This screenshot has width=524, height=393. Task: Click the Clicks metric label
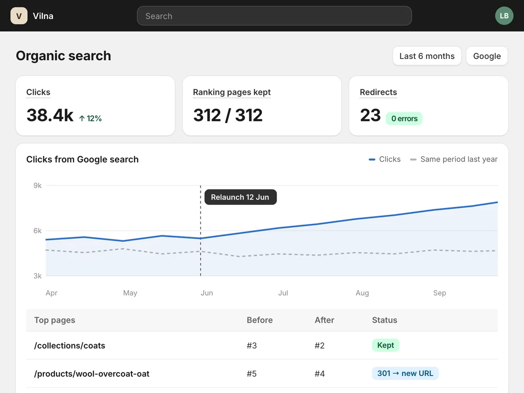tap(38, 92)
